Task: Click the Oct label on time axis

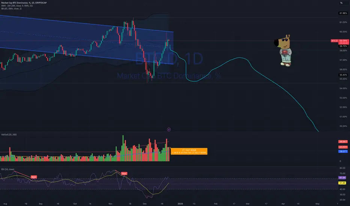Action: tap(75, 204)
